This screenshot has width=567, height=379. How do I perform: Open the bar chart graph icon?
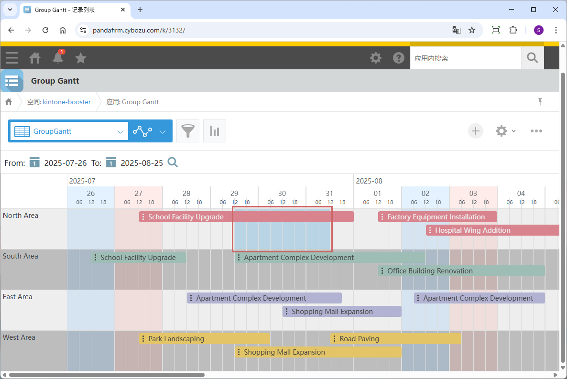[215, 131]
